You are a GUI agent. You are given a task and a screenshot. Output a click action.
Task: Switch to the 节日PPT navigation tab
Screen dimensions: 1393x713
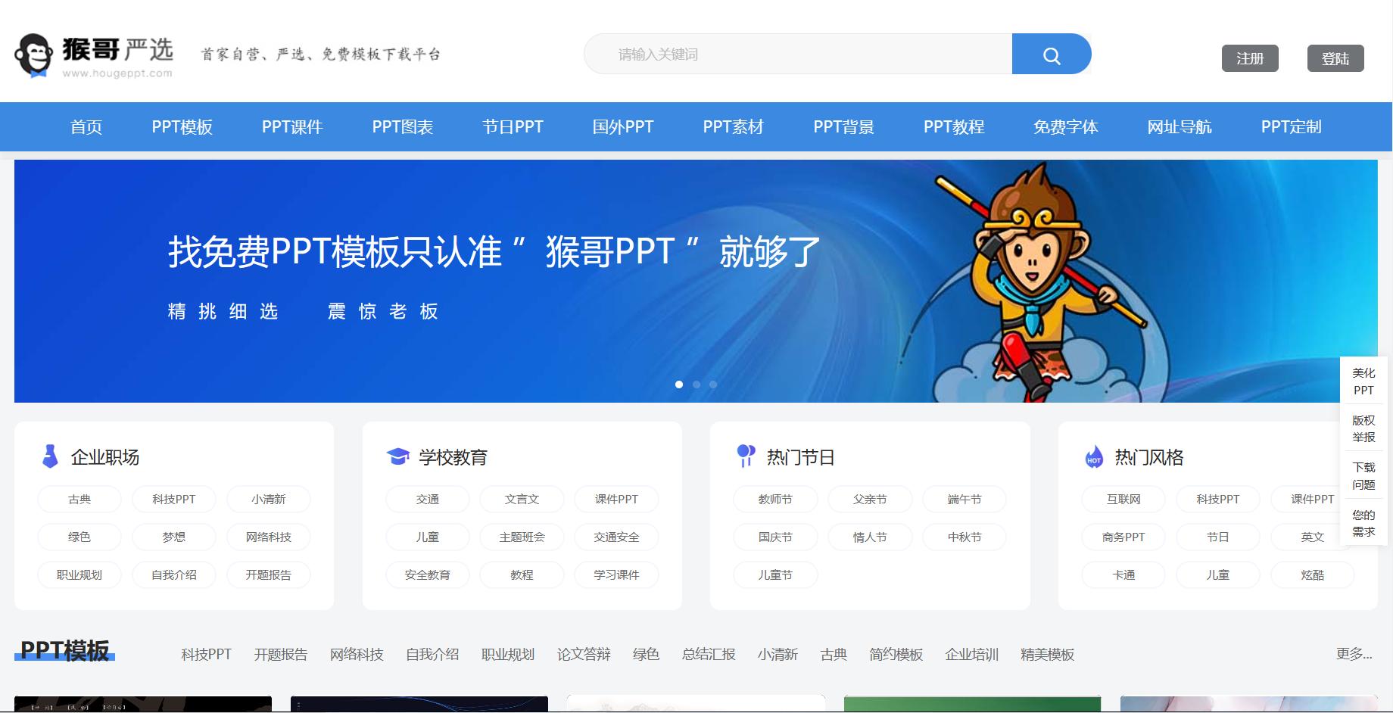point(513,126)
